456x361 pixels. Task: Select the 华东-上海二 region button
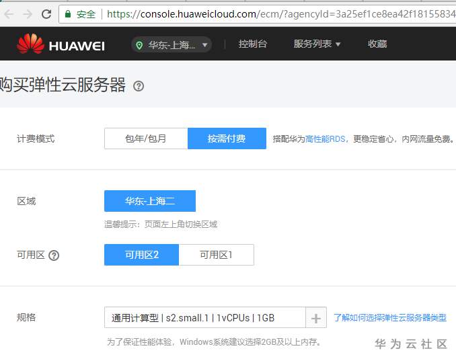pos(150,201)
